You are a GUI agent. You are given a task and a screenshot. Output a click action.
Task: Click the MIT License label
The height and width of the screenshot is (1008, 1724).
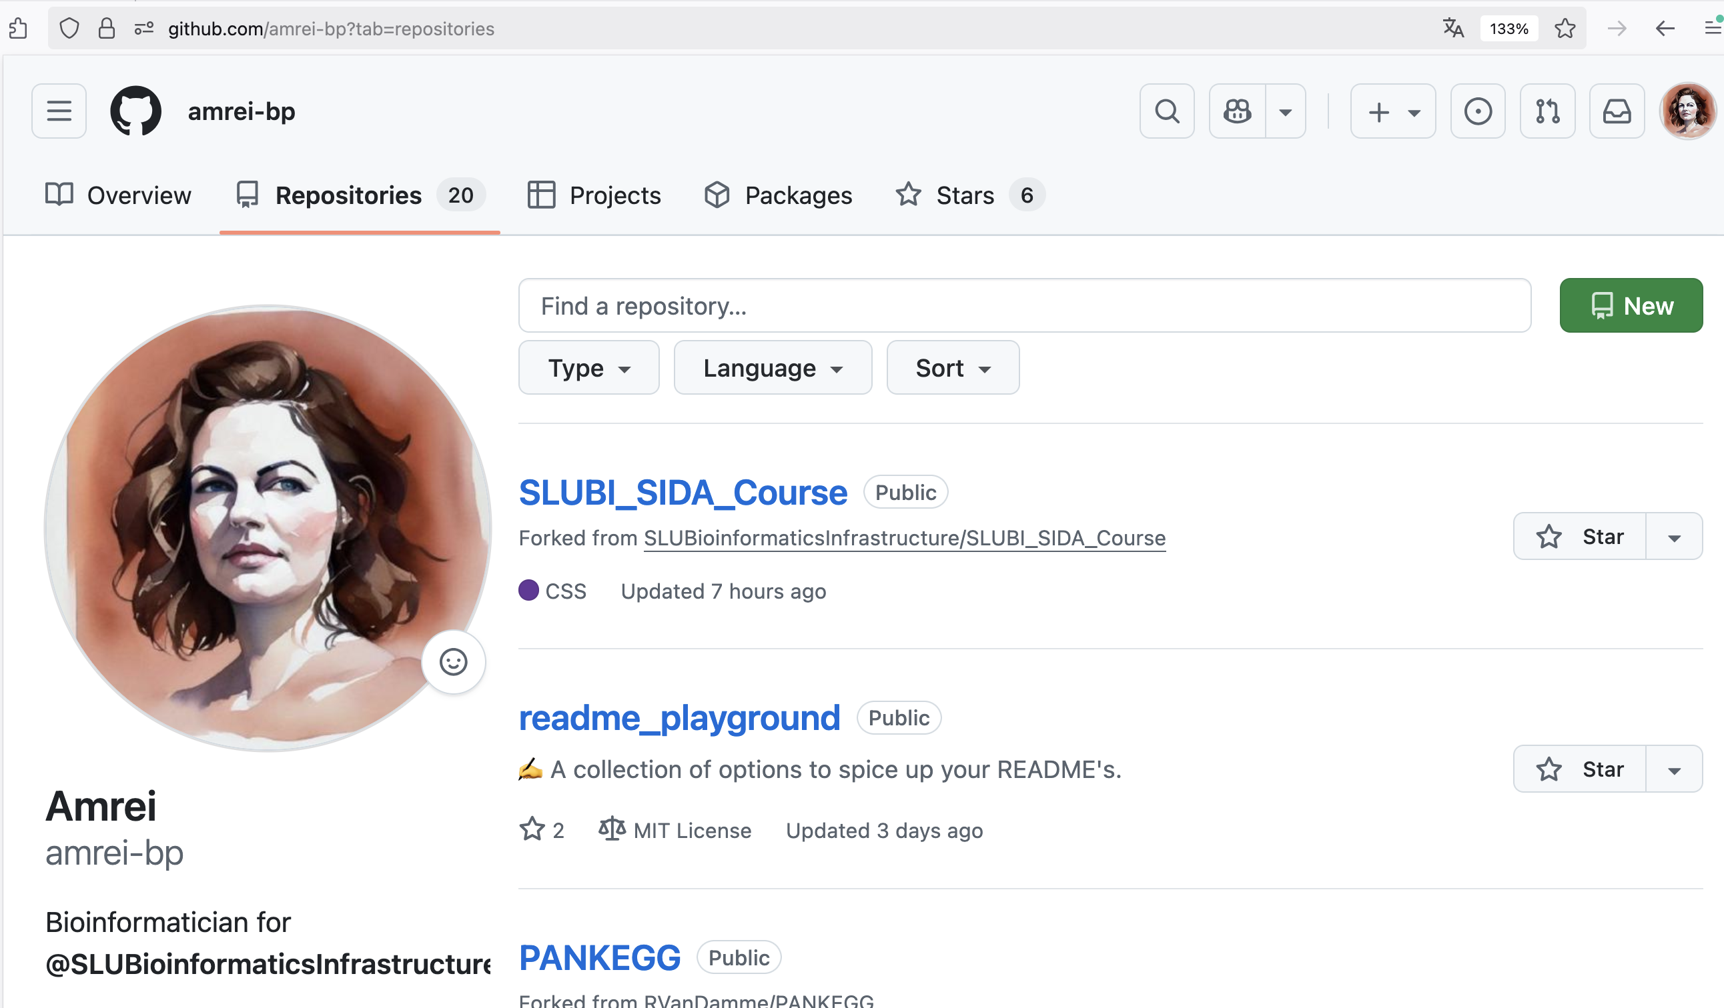point(675,830)
